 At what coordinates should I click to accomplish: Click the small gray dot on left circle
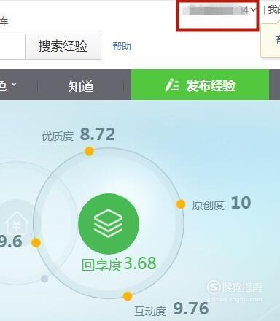44,279
